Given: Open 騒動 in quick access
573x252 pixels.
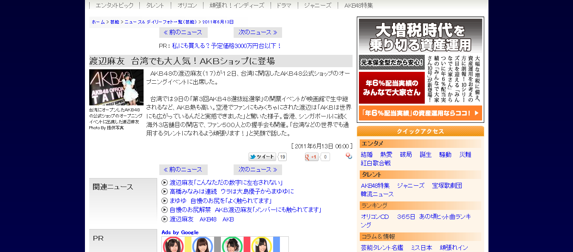Looking at the screenshot, I should tap(445, 155).
